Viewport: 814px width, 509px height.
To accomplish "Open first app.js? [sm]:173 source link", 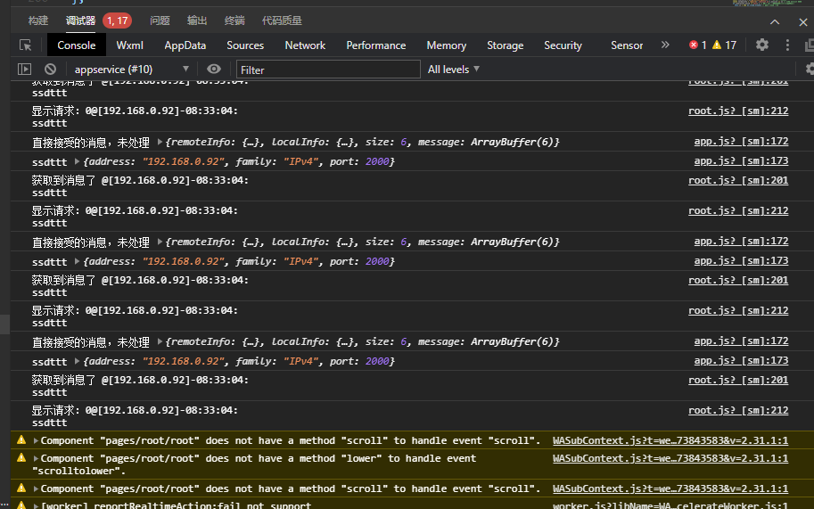I will tap(741, 160).
